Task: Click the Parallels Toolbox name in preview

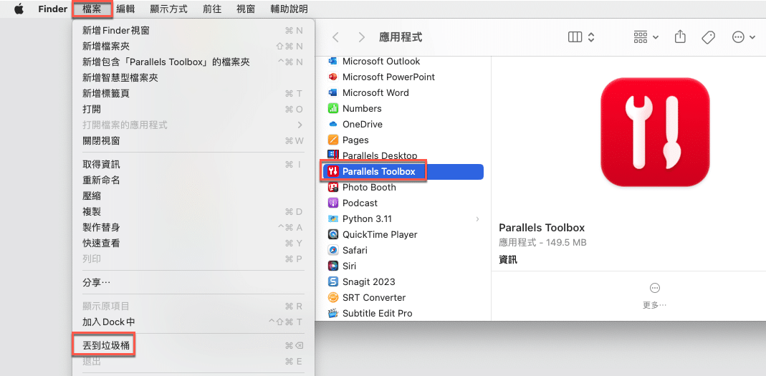Action: [x=542, y=228]
